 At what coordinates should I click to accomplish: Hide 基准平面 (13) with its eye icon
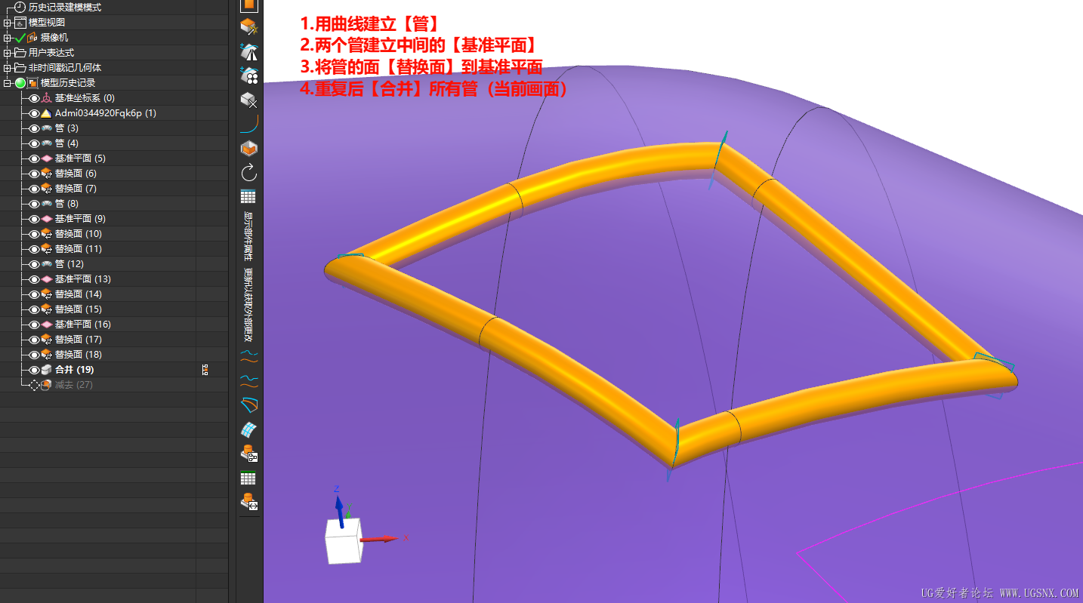tap(34, 279)
